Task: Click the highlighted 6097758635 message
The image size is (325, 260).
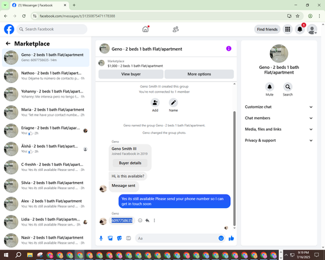Action: click(122, 220)
